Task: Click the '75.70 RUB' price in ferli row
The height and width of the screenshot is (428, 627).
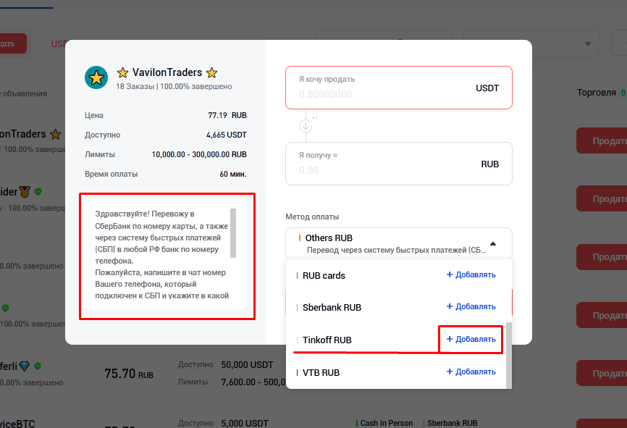Action: 129,374
